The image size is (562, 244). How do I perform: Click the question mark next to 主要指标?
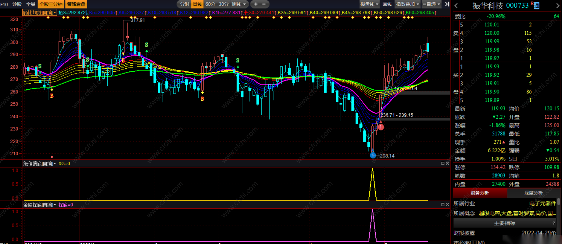click(x=554, y=223)
